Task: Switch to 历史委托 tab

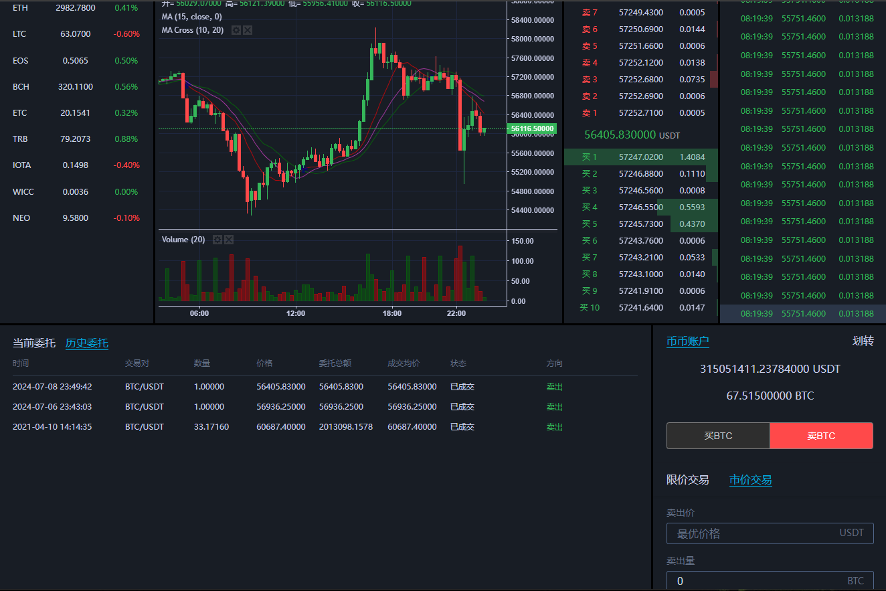Action: point(86,343)
